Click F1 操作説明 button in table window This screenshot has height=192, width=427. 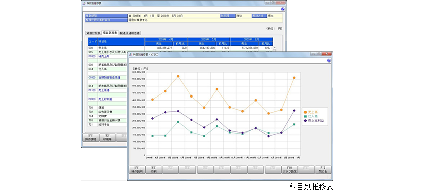(90, 138)
